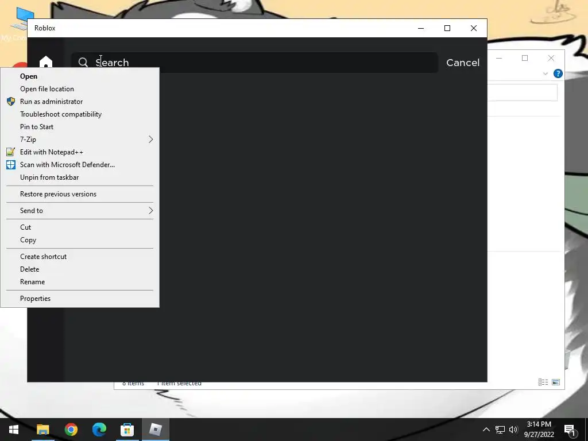Select Copy in the context menu
The height and width of the screenshot is (441, 588).
click(x=80, y=240)
